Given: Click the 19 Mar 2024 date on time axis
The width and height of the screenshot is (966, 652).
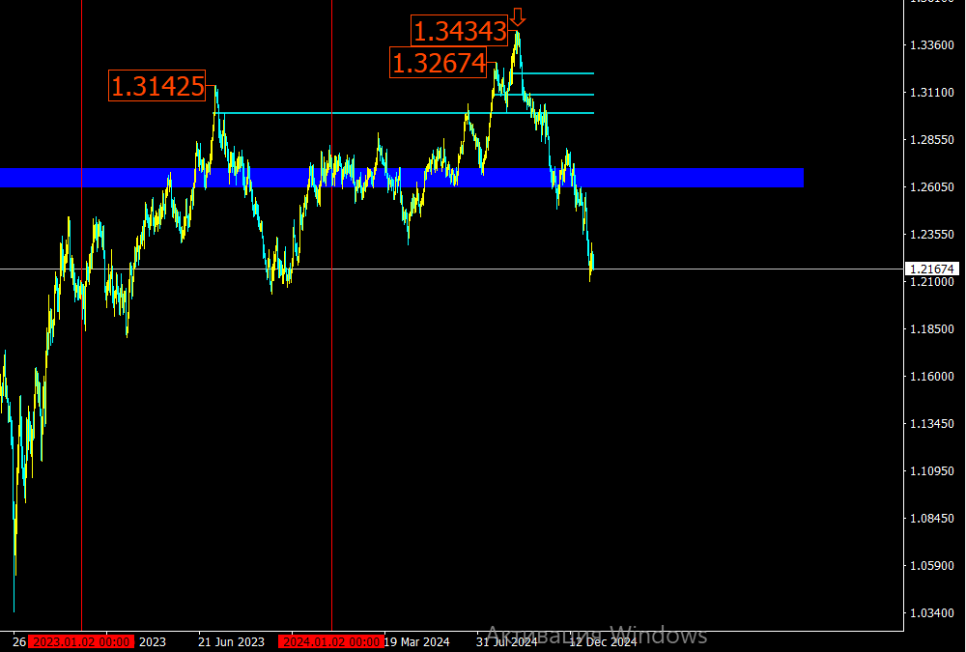Looking at the screenshot, I should [x=417, y=642].
